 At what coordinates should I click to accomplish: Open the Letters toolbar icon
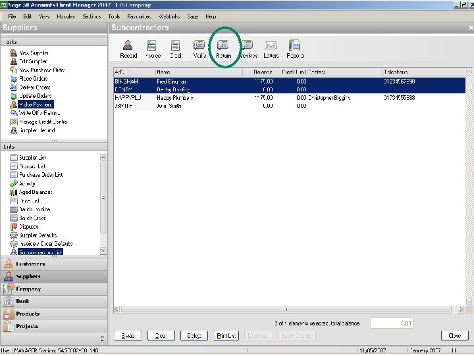271,49
